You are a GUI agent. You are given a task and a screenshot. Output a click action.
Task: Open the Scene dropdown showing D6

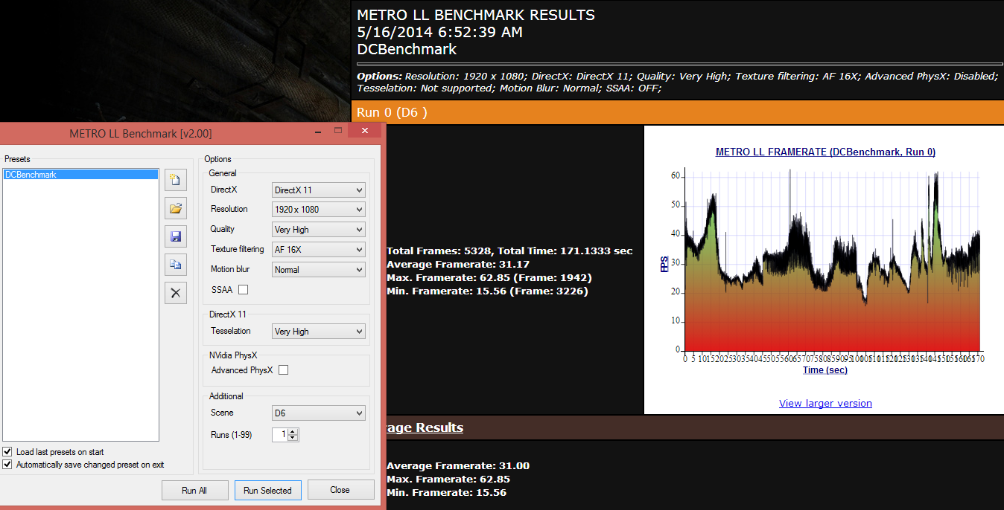tap(319, 413)
